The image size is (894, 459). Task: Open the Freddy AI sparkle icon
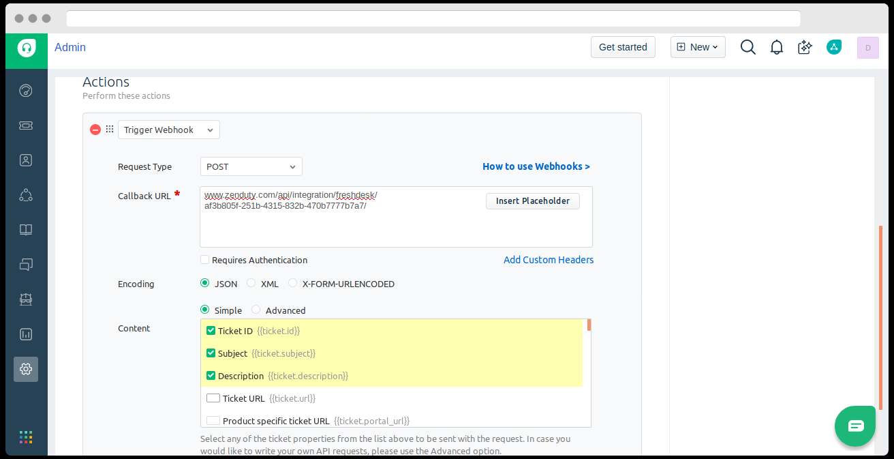pos(805,47)
